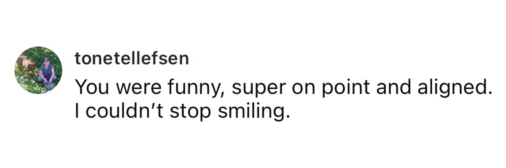This screenshot has height=168, width=506.
Task: Open tonetellefsen's profile picture
Action: (x=38, y=70)
